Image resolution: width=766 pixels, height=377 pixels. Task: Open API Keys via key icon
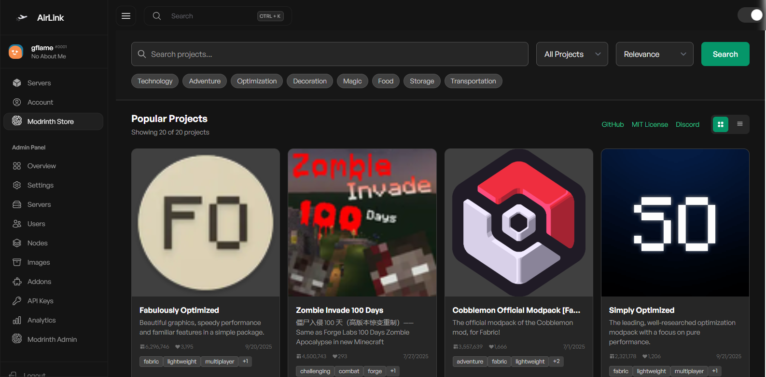17,301
